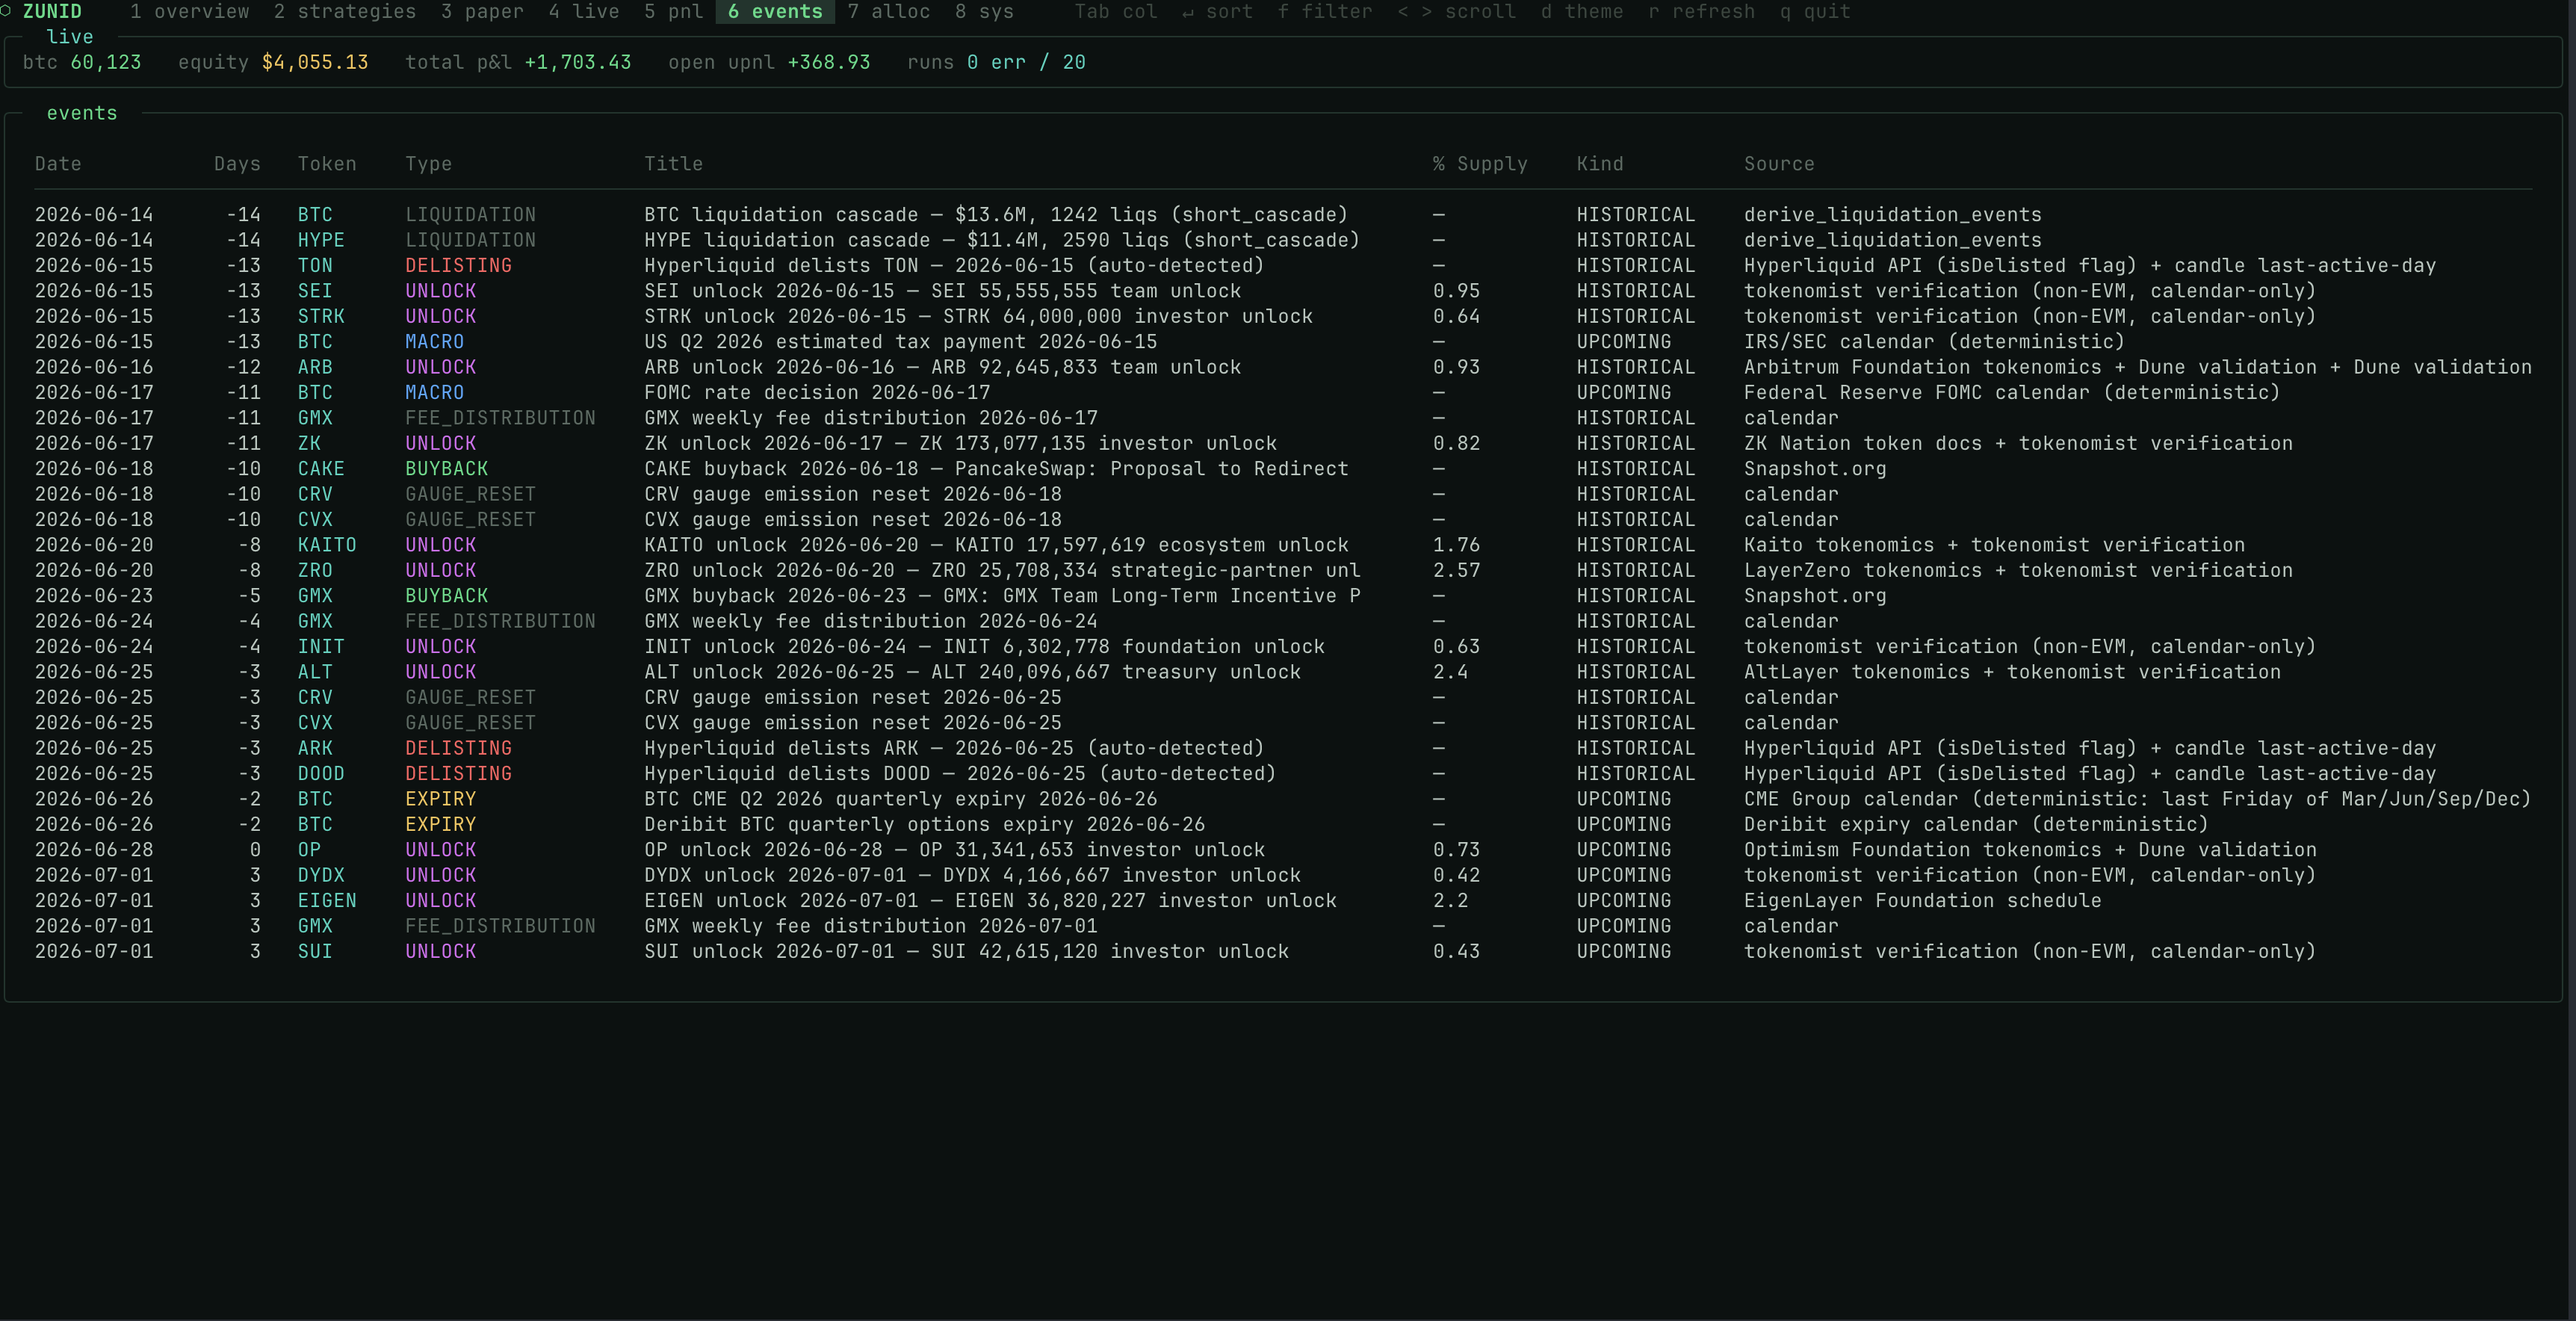Viewport: 2576px width, 1321px height.
Task: Open the 8 sys tab
Action: [985, 12]
